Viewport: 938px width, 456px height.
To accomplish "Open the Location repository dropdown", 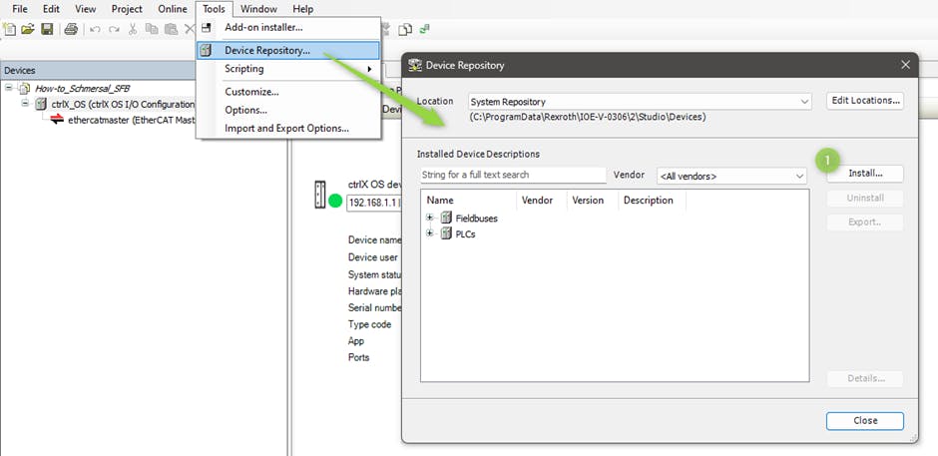I will click(804, 102).
